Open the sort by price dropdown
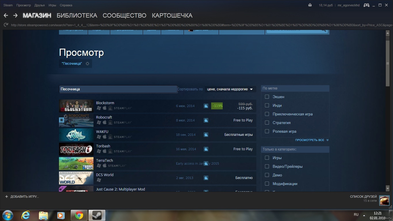The image size is (393, 221). tap(230, 89)
